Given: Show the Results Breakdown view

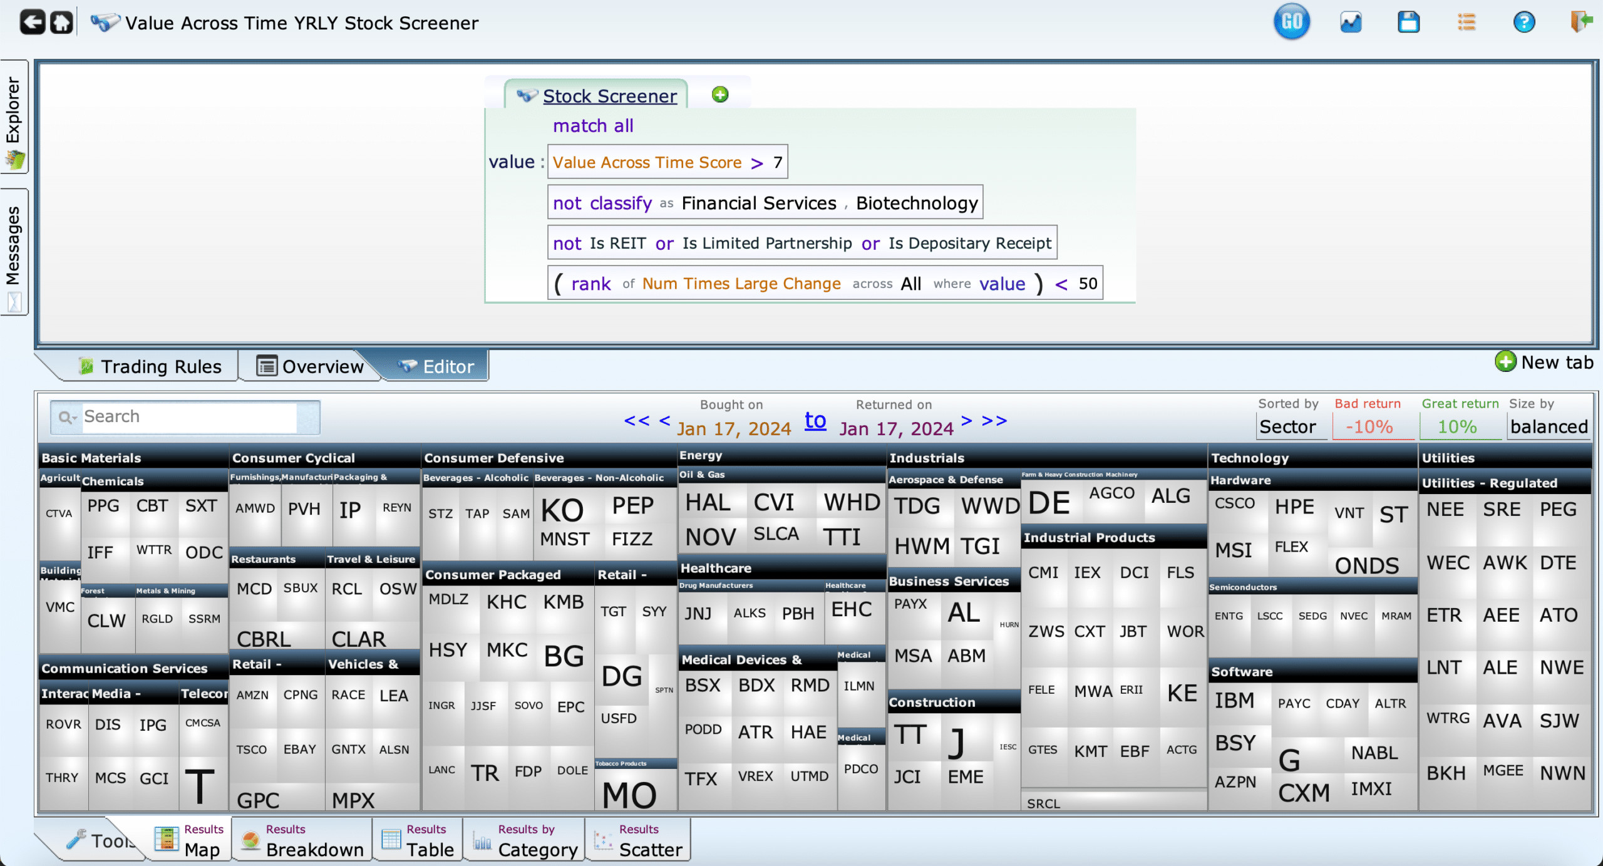Looking at the screenshot, I should pos(303,840).
